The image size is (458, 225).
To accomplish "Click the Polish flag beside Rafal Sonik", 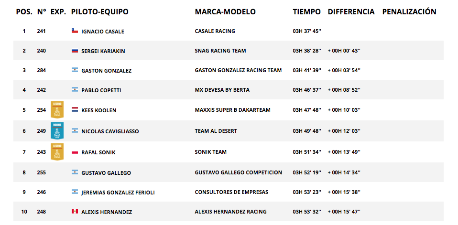I will (x=75, y=152).
